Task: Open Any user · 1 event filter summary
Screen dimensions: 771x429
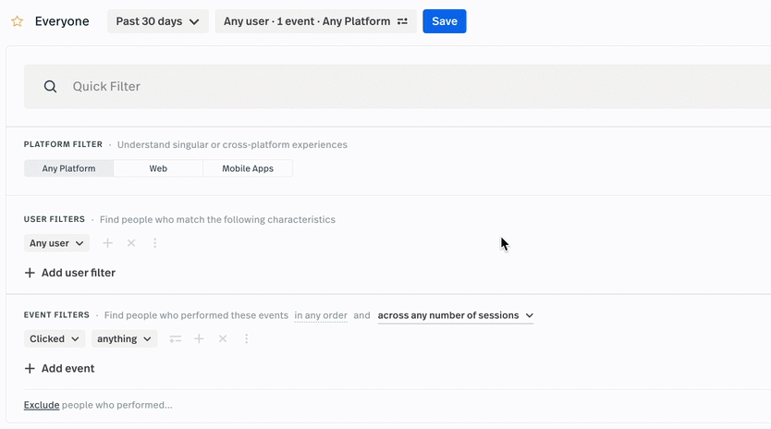Action: [x=315, y=21]
